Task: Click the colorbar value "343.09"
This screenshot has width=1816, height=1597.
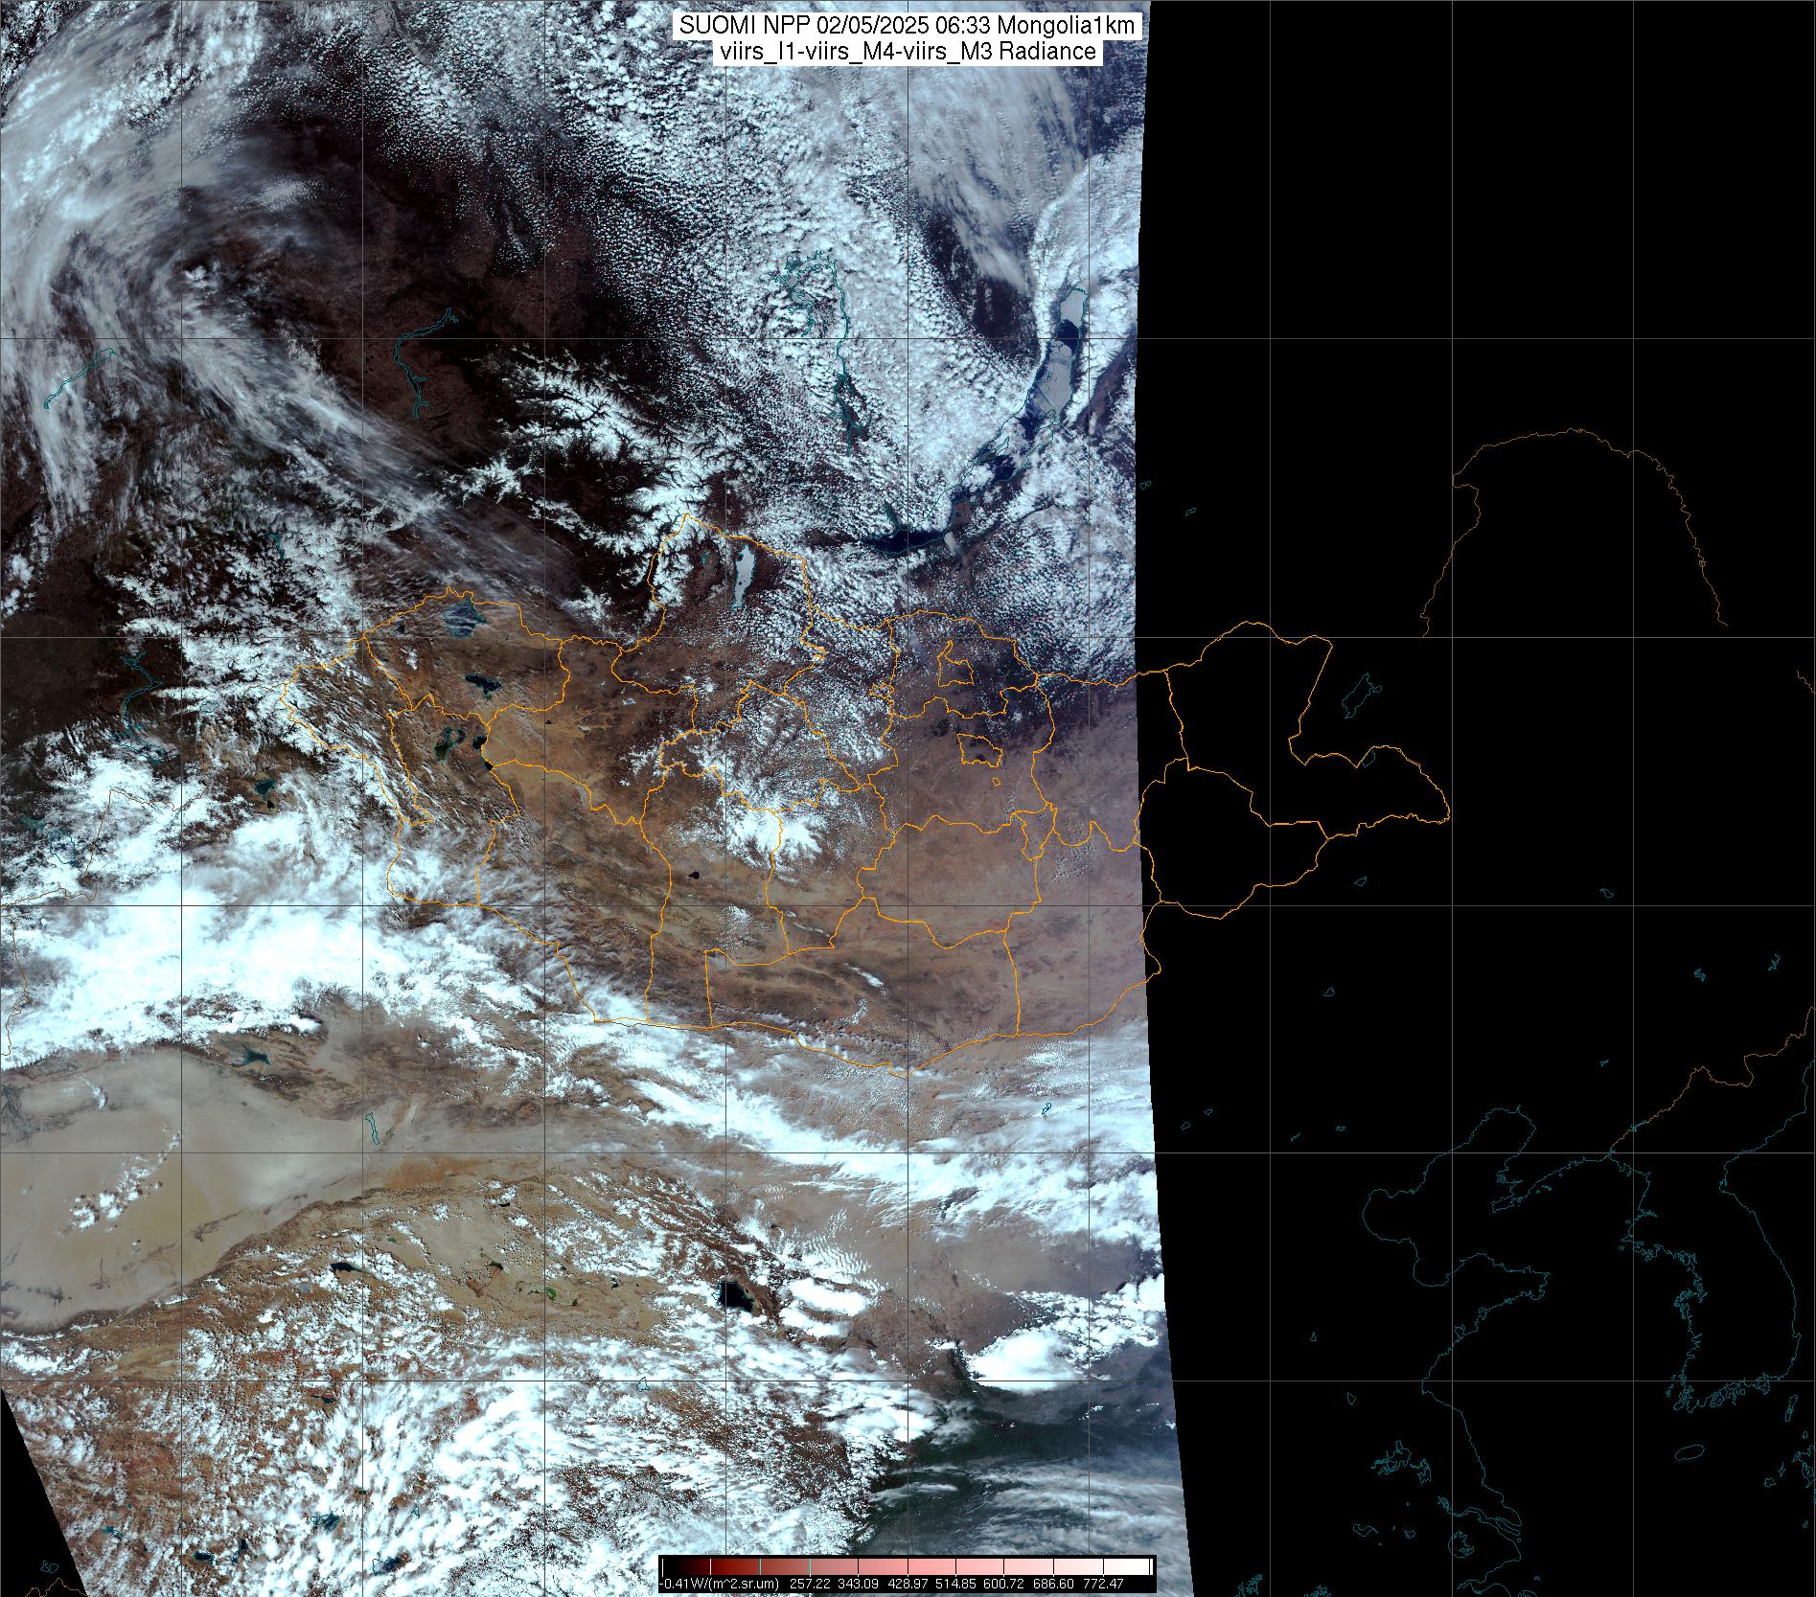Action: coord(860,1584)
